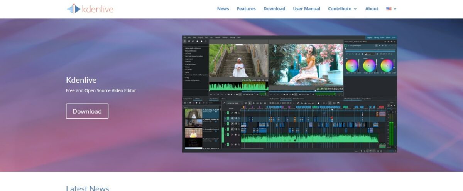Click the Gain color wheel
Image resolution: width=463 pixels, height=191 pixels.
387,65
